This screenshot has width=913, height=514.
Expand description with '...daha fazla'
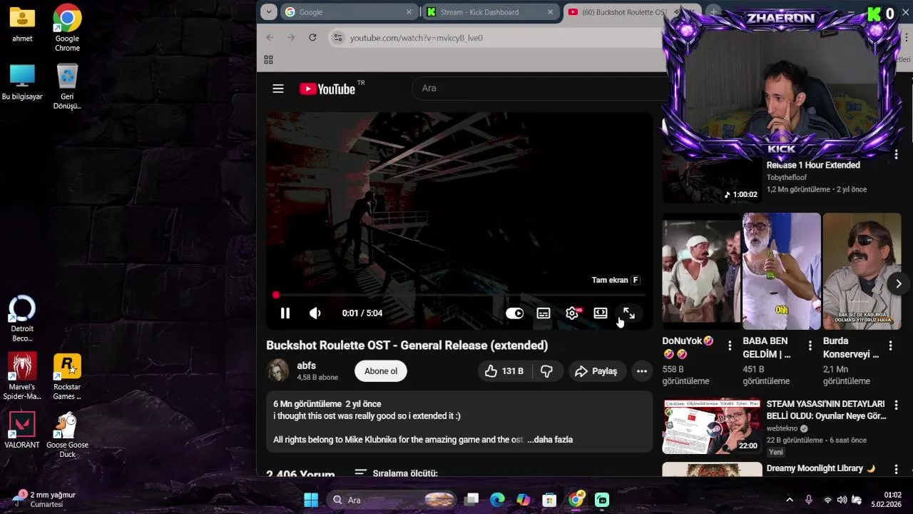pyautogui.click(x=550, y=440)
